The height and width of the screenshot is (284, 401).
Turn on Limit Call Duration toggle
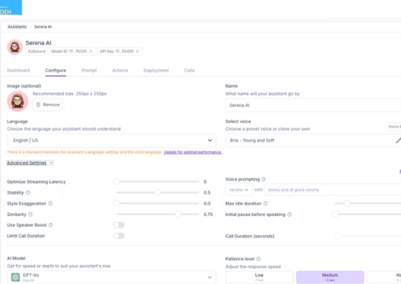click(119, 235)
